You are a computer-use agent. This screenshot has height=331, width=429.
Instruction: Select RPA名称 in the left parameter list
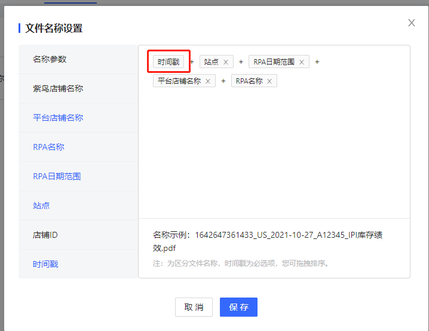point(78,147)
